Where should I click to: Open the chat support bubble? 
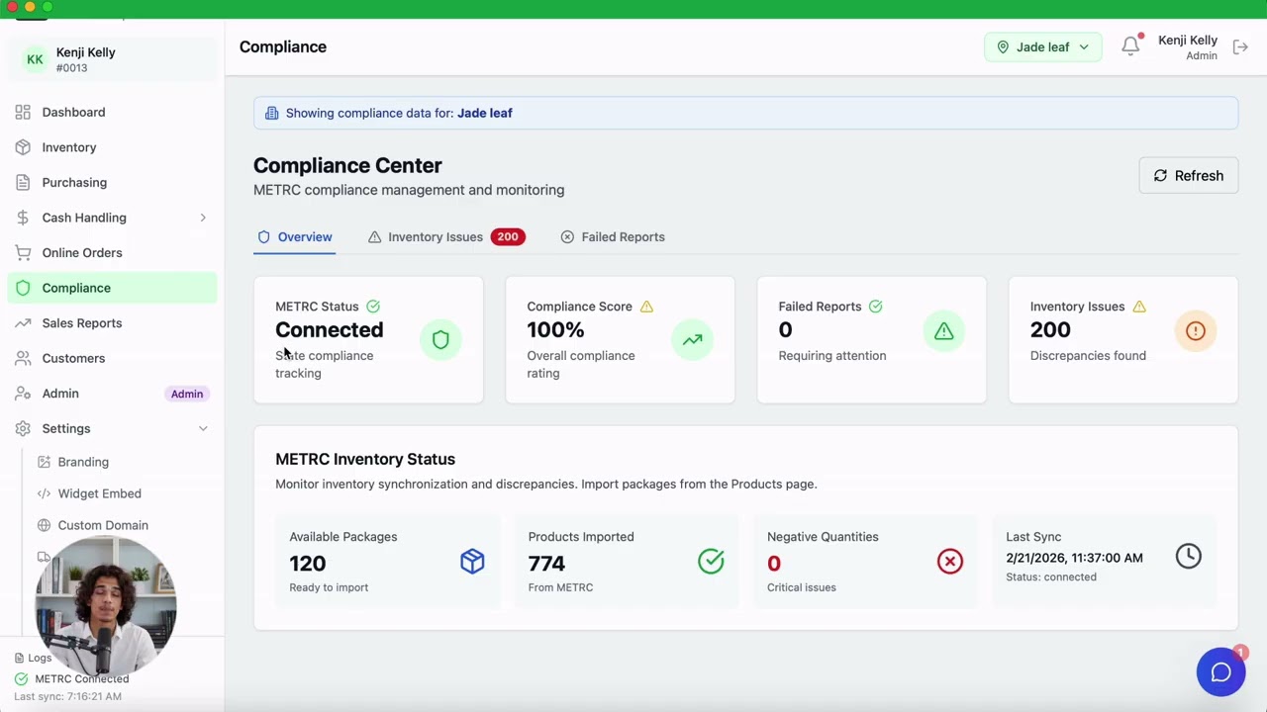pyautogui.click(x=1220, y=672)
